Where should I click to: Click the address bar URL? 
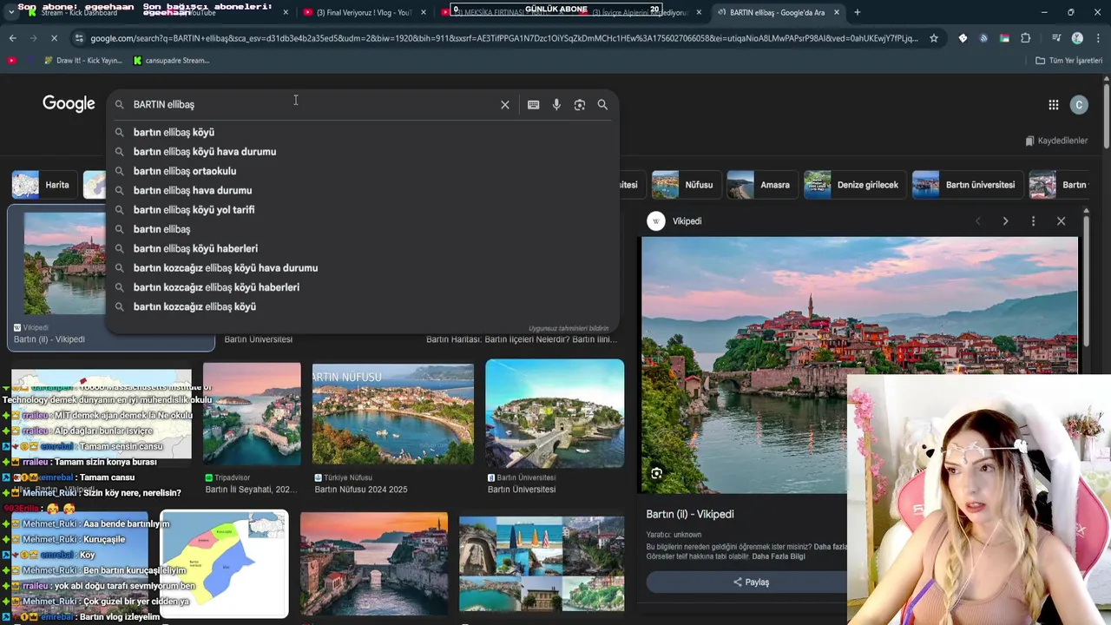pos(503,38)
